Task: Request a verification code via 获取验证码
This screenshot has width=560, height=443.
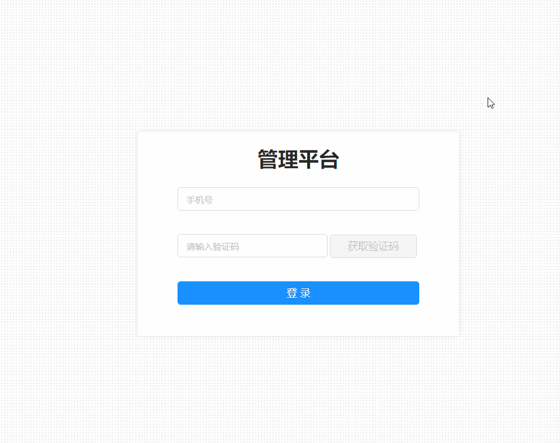Action: (373, 246)
